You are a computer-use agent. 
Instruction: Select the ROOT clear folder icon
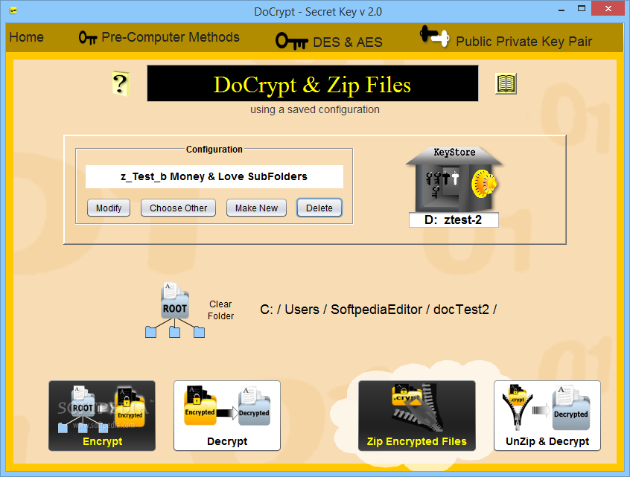(x=175, y=310)
